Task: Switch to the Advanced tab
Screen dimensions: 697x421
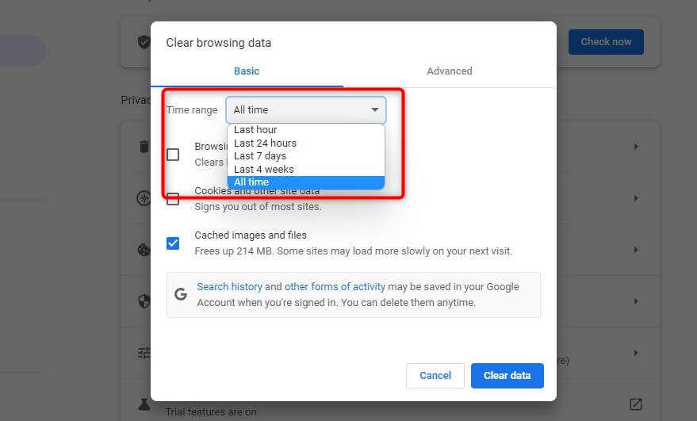Action: point(450,71)
